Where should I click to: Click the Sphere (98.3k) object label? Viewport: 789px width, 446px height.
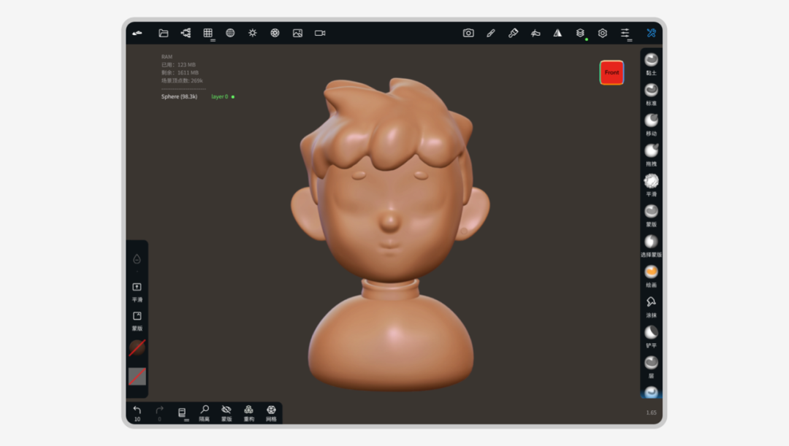coord(179,96)
